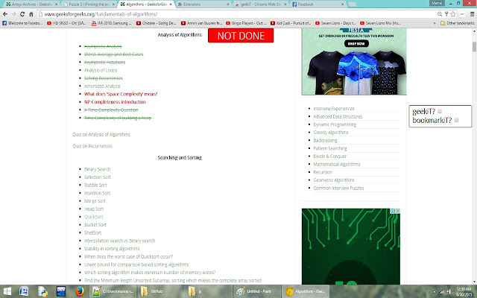Click the Manraj profile button in title bar

pyautogui.click(x=437, y=3)
